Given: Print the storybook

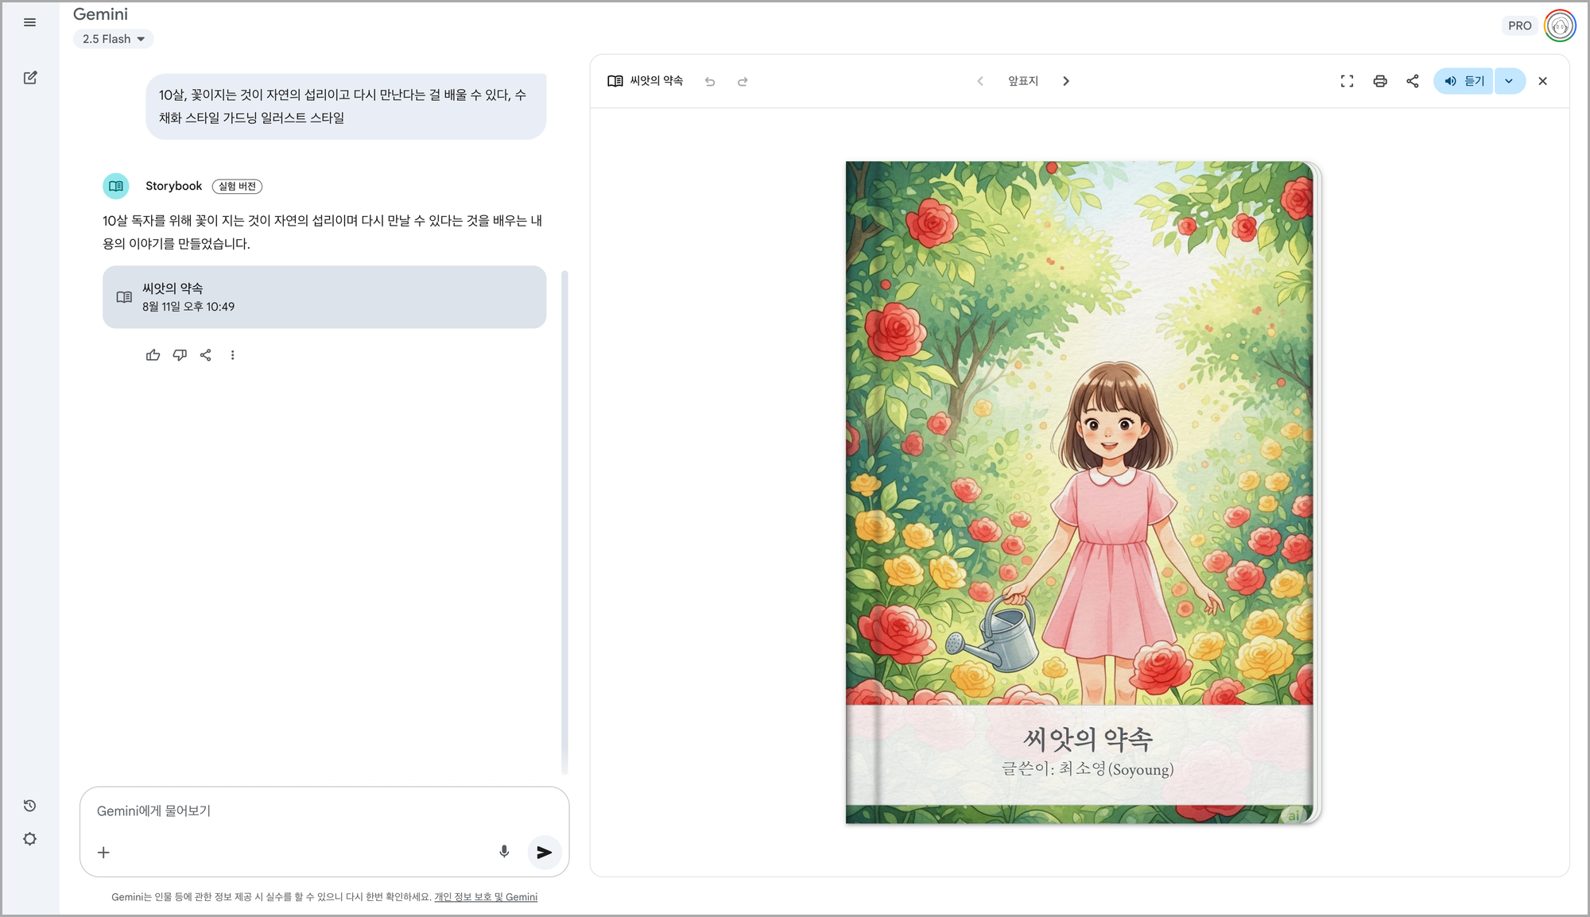Looking at the screenshot, I should tap(1380, 81).
